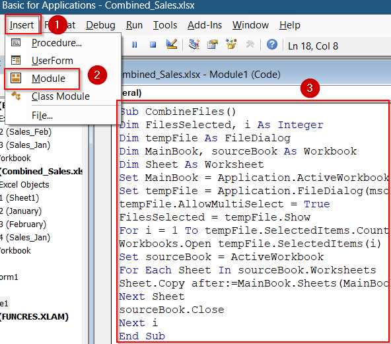This screenshot has width=391, height=344.
Task: Click 'Next i' code line
Action: click(x=139, y=323)
